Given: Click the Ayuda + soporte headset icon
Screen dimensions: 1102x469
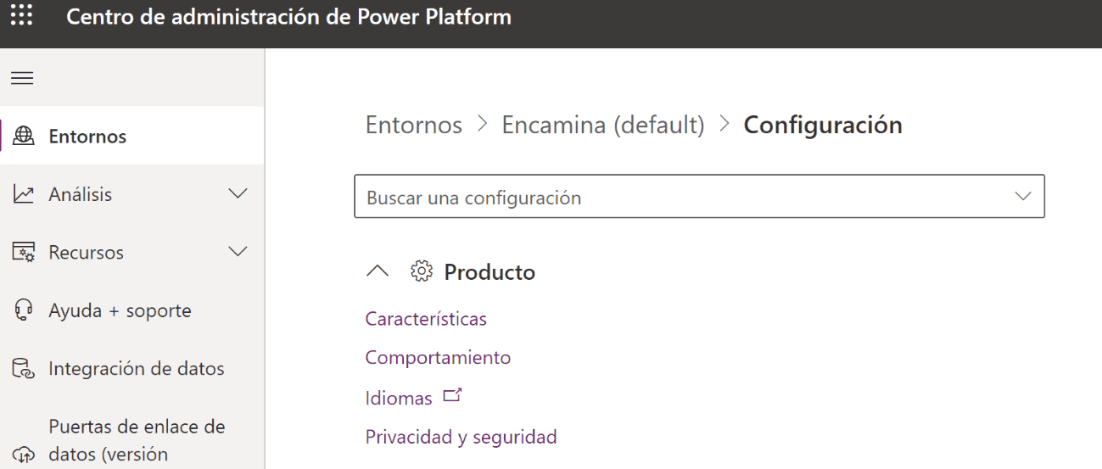Looking at the screenshot, I should [x=23, y=310].
